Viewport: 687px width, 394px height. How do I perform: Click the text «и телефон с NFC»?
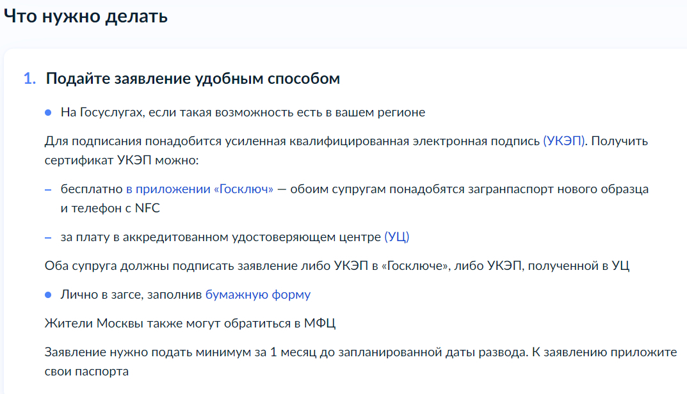click(x=110, y=208)
